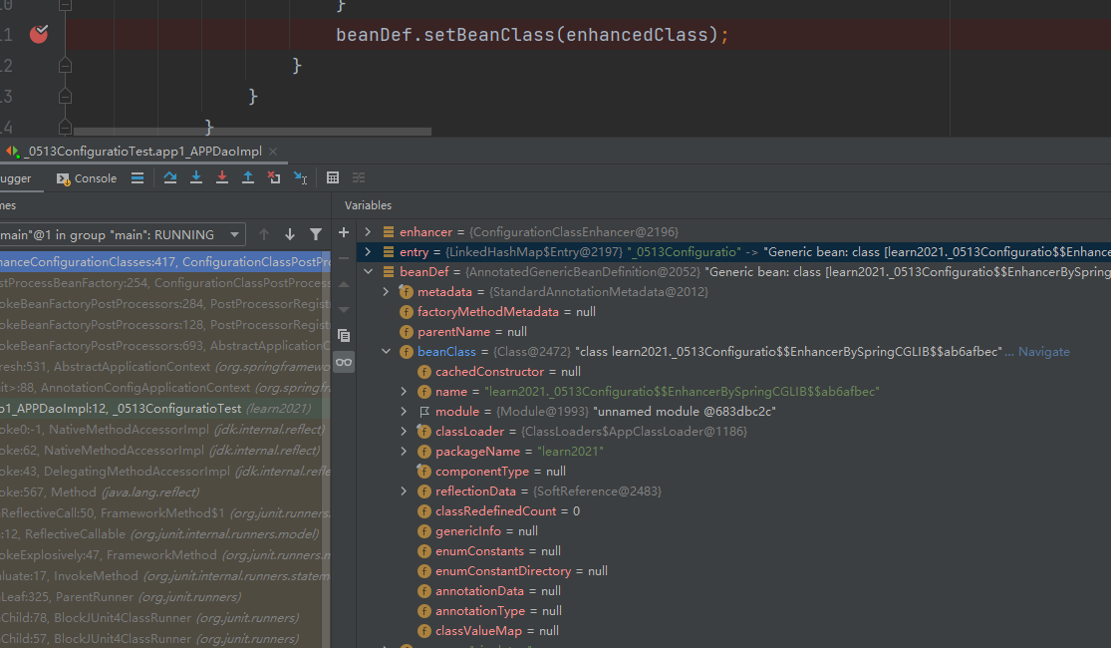
Task: Click the Step Into icon
Action: [196, 178]
